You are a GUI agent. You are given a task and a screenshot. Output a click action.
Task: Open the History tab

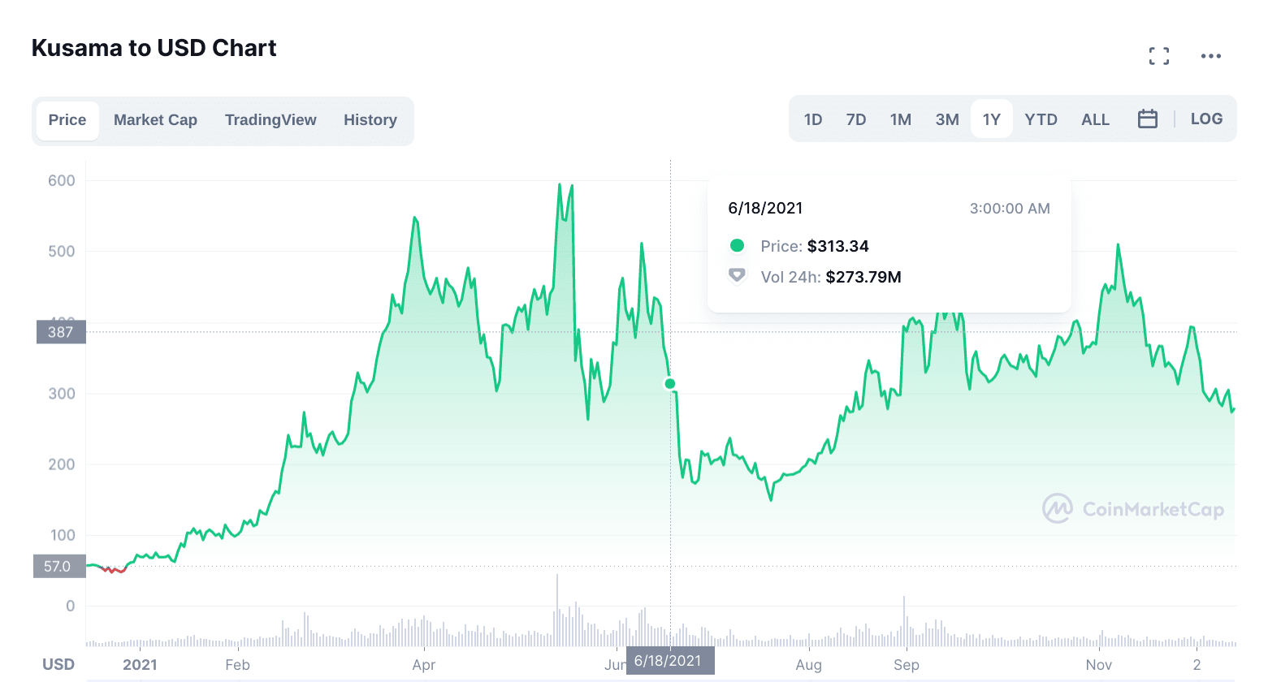tap(370, 120)
